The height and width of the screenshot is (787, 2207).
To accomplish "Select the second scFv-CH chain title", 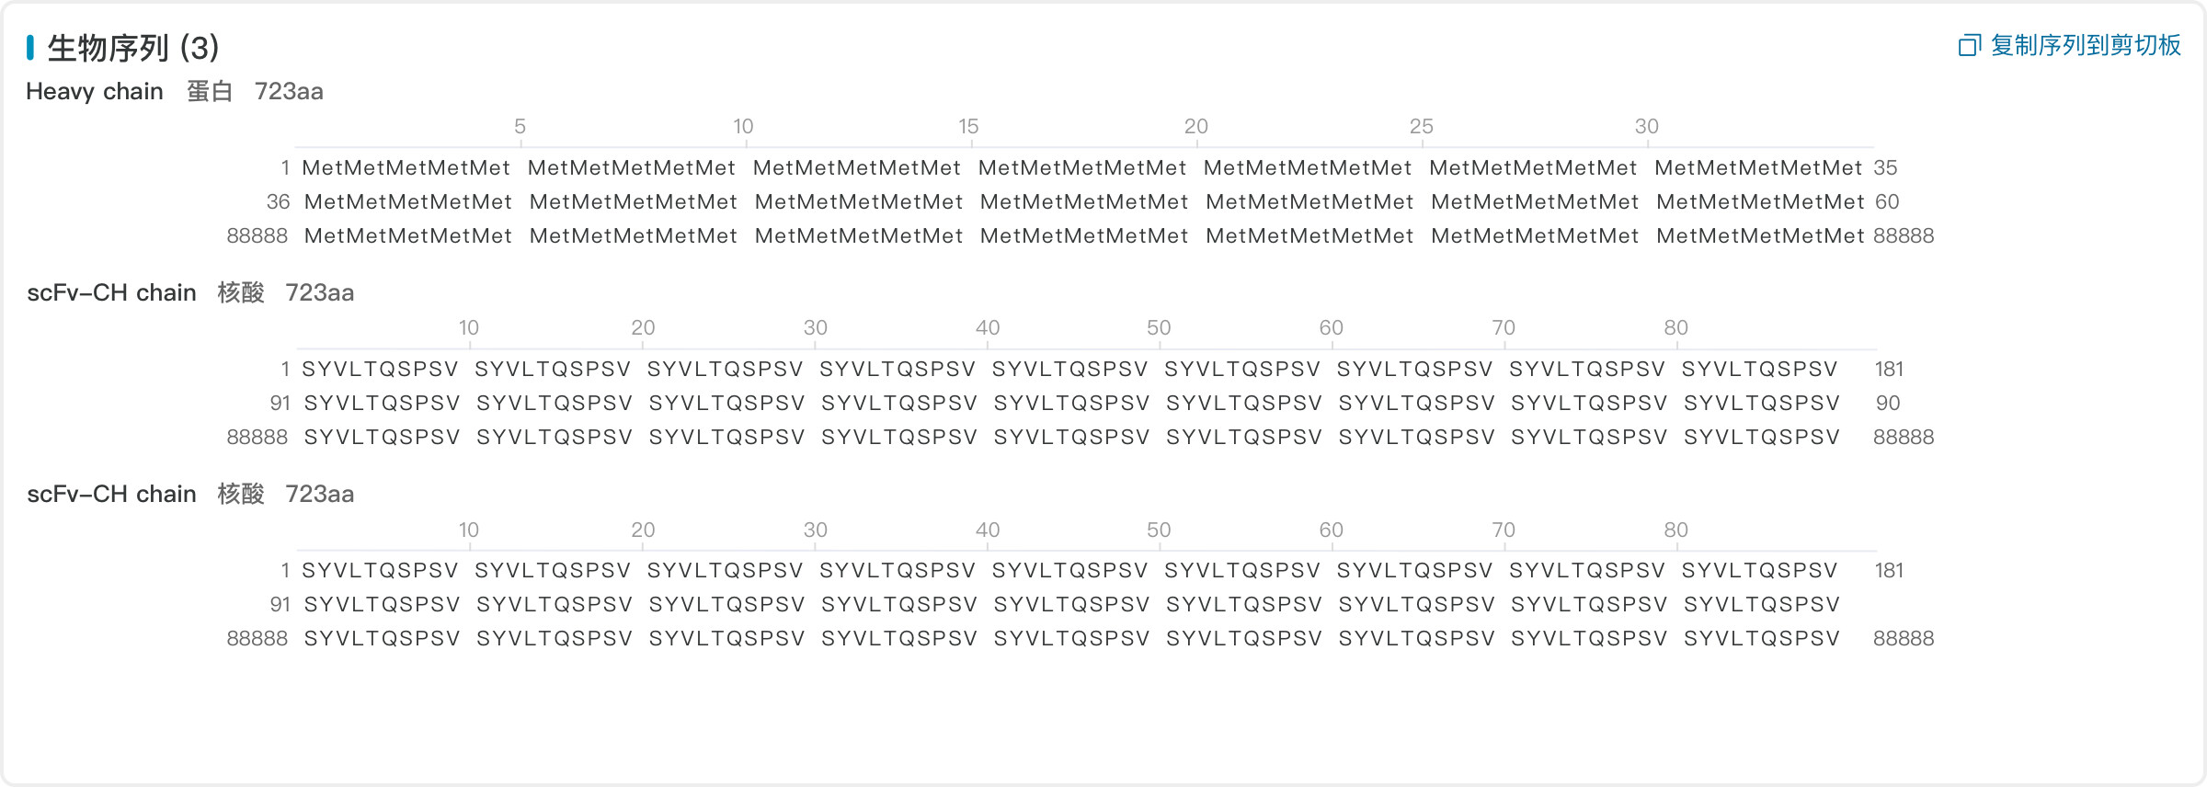I will coord(112,494).
